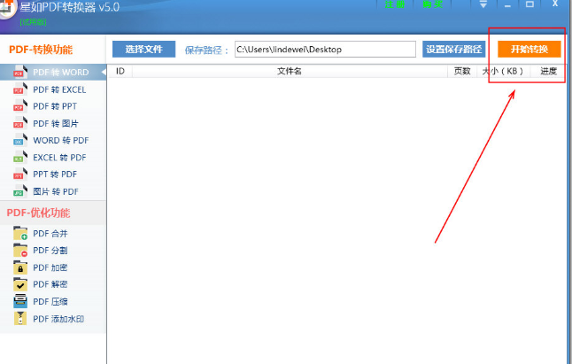Image resolution: width=572 pixels, height=364 pixels.
Task: Select PDF 添加水印 in the sidebar
Action: [58, 319]
